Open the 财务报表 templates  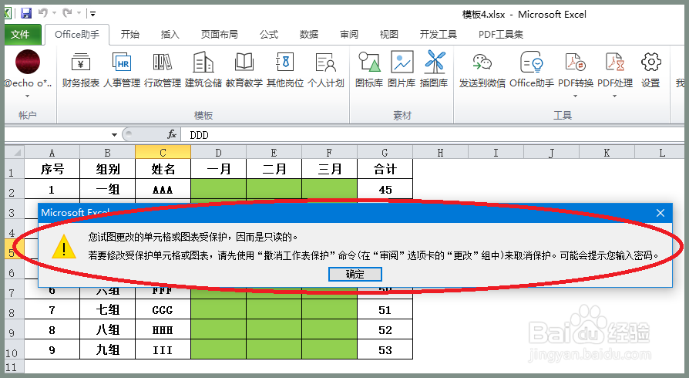pos(81,69)
